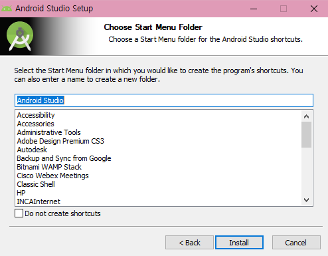The height and width of the screenshot is (256, 328).
Task: Choose Backup and Sync from Google
Action: point(64,158)
